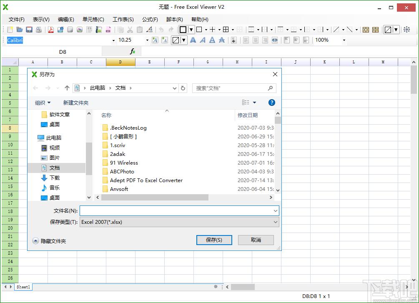The image size is (419, 303).
Task: Click the 取消 button
Action: click(256, 240)
